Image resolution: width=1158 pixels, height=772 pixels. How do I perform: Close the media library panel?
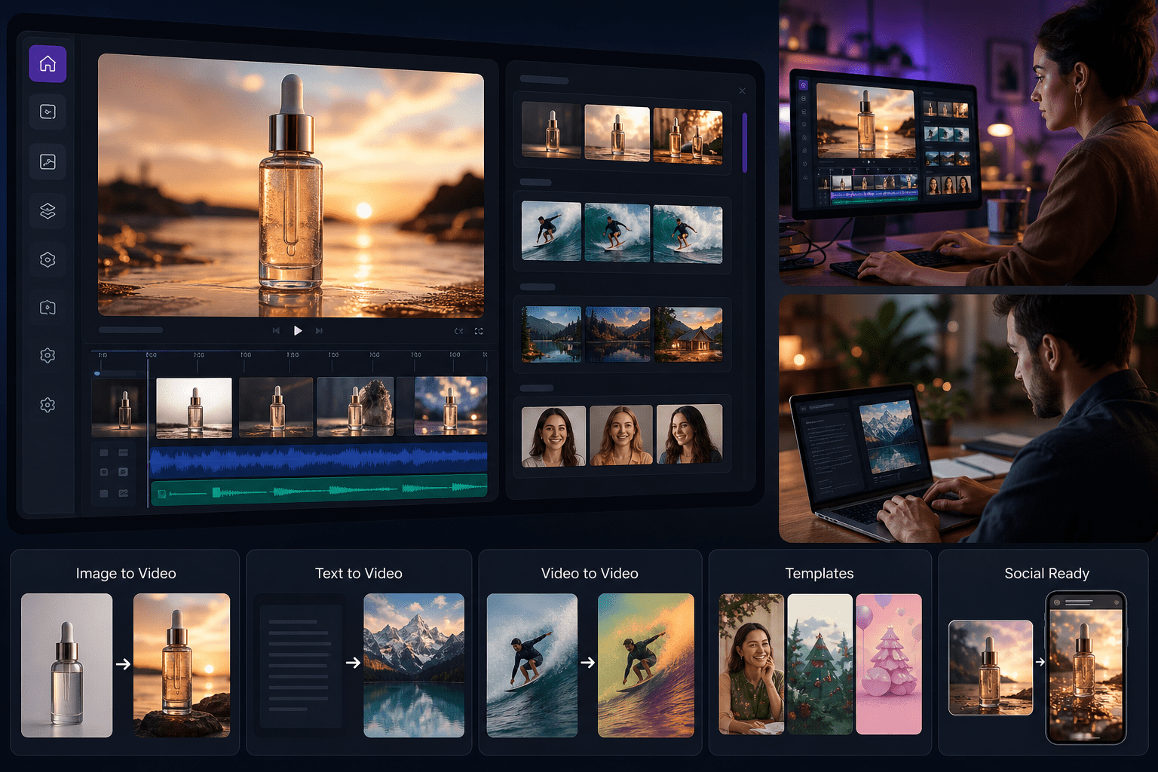(743, 91)
